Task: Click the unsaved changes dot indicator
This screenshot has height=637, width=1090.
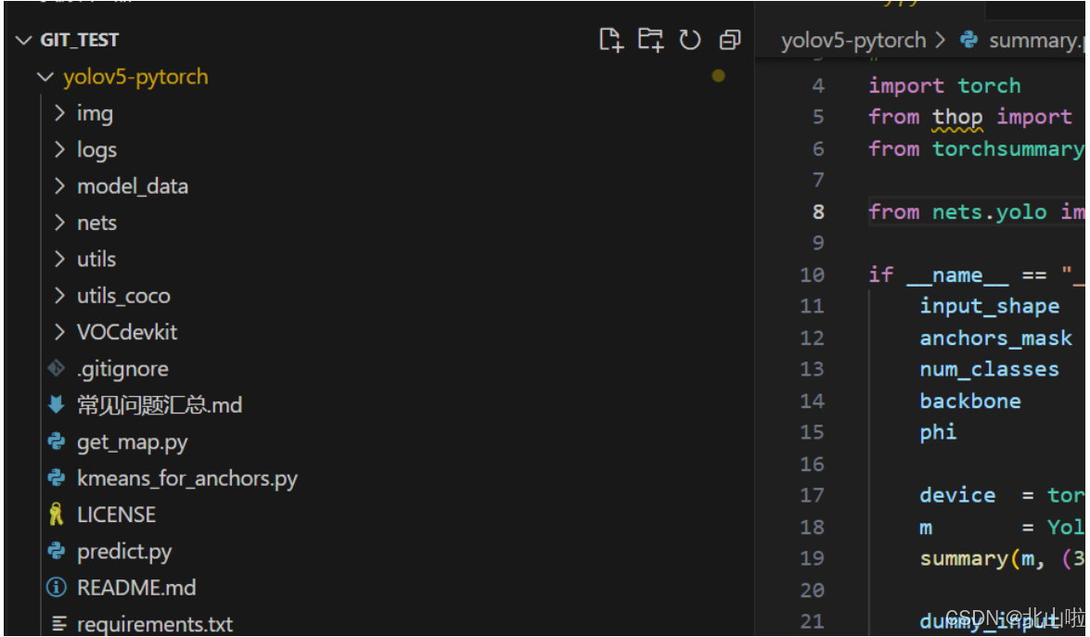Action: tap(718, 76)
